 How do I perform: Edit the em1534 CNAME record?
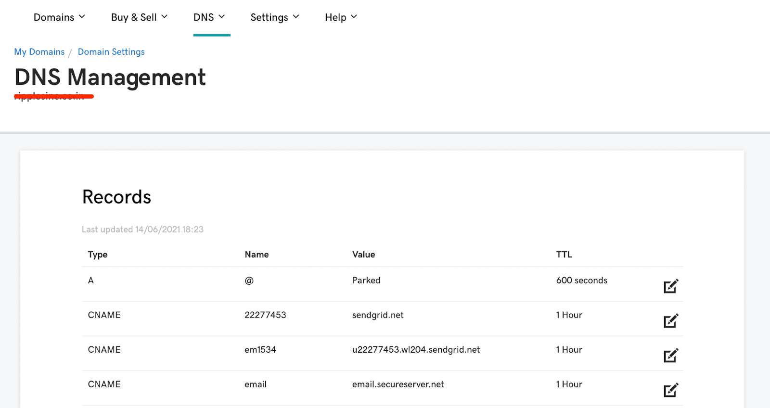(670, 356)
